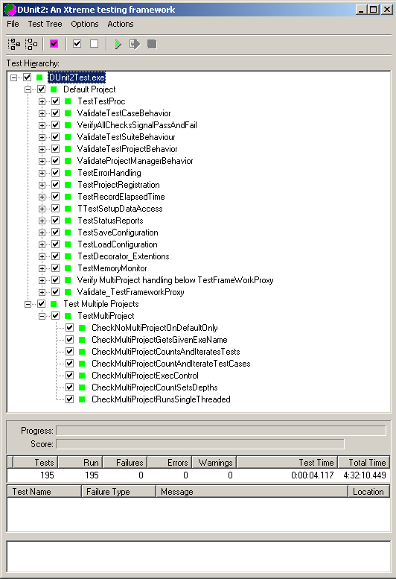
Task: Expand the TestTestProc node
Action: coord(42,101)
